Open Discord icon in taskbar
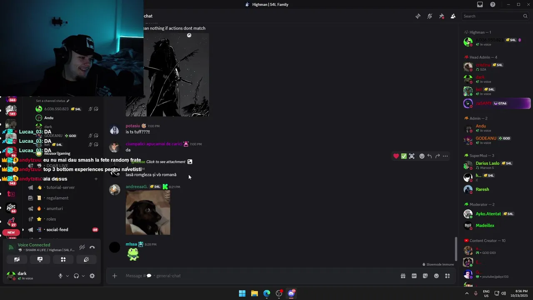533x300 pixels. pyautogui.click(x=291, y=293)
